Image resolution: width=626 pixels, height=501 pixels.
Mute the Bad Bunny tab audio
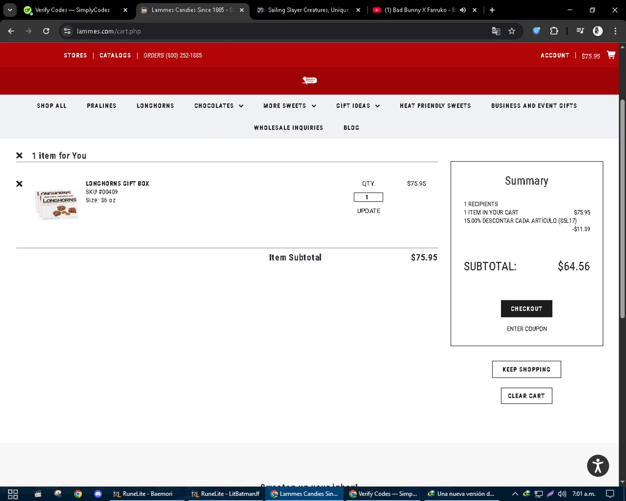click(463, 10)
